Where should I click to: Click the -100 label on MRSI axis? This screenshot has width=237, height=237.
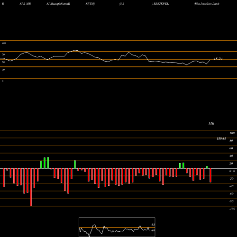tap(232, 209)
